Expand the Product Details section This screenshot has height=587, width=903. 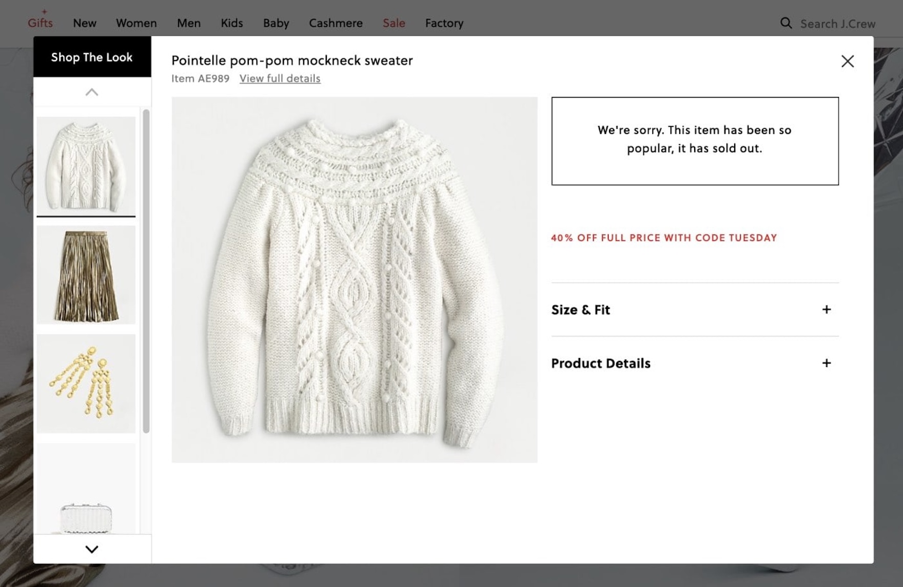point(826,363)
